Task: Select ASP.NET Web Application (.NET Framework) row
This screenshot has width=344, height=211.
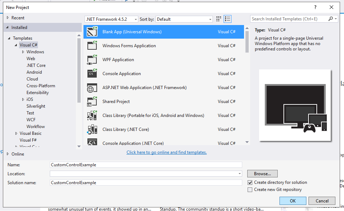Action: pyautogui.click(x=164, y=88)
